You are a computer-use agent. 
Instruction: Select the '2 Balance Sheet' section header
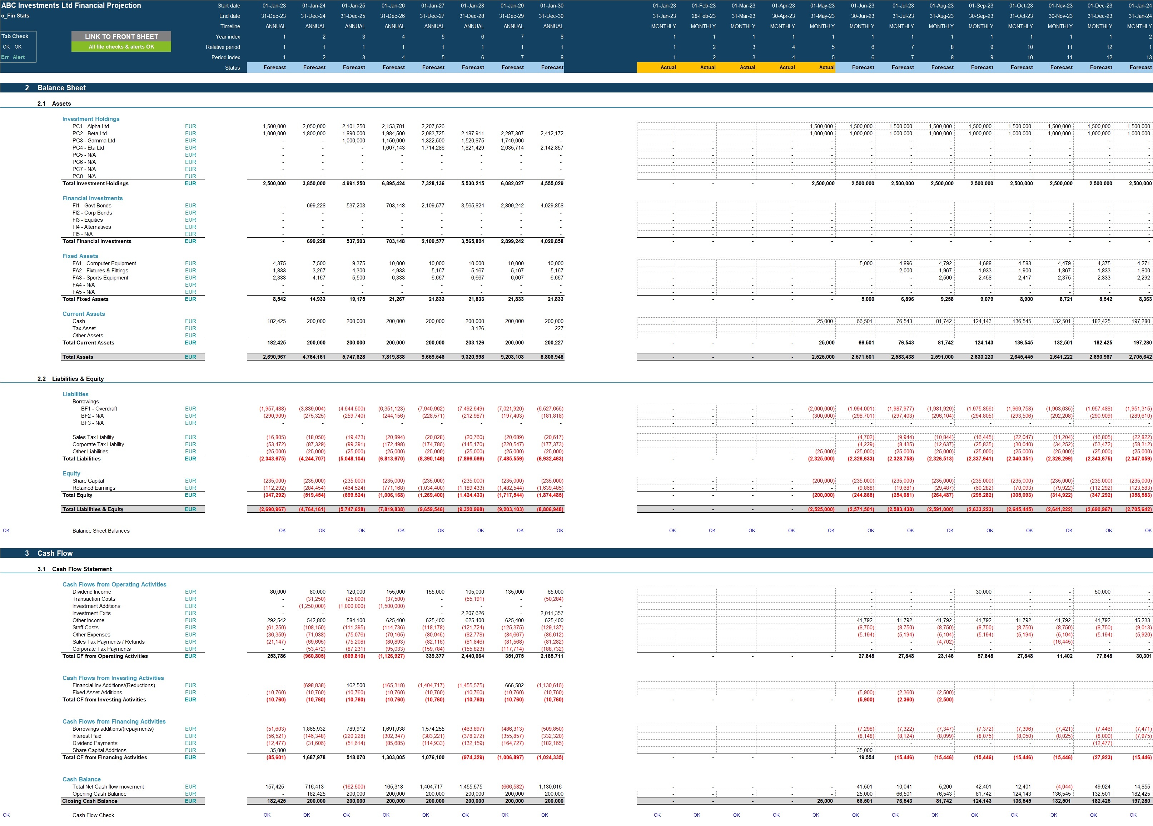(55, 88)
